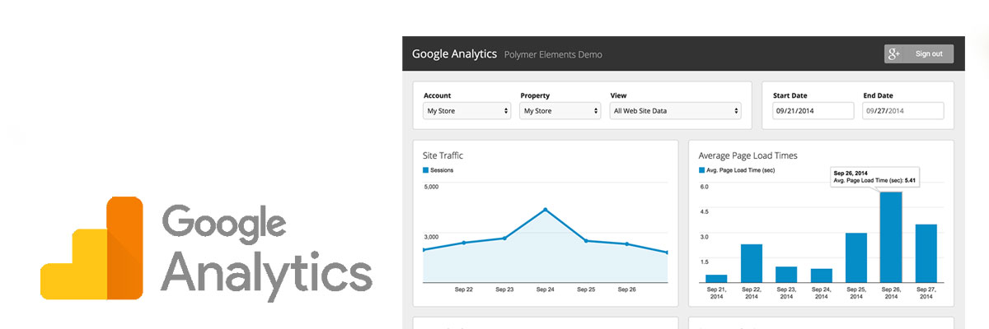Click the blue Avg. Page Load Time legend swatch
The width and height of the screenshot is (989, 329).
click(x=701, y=170)
